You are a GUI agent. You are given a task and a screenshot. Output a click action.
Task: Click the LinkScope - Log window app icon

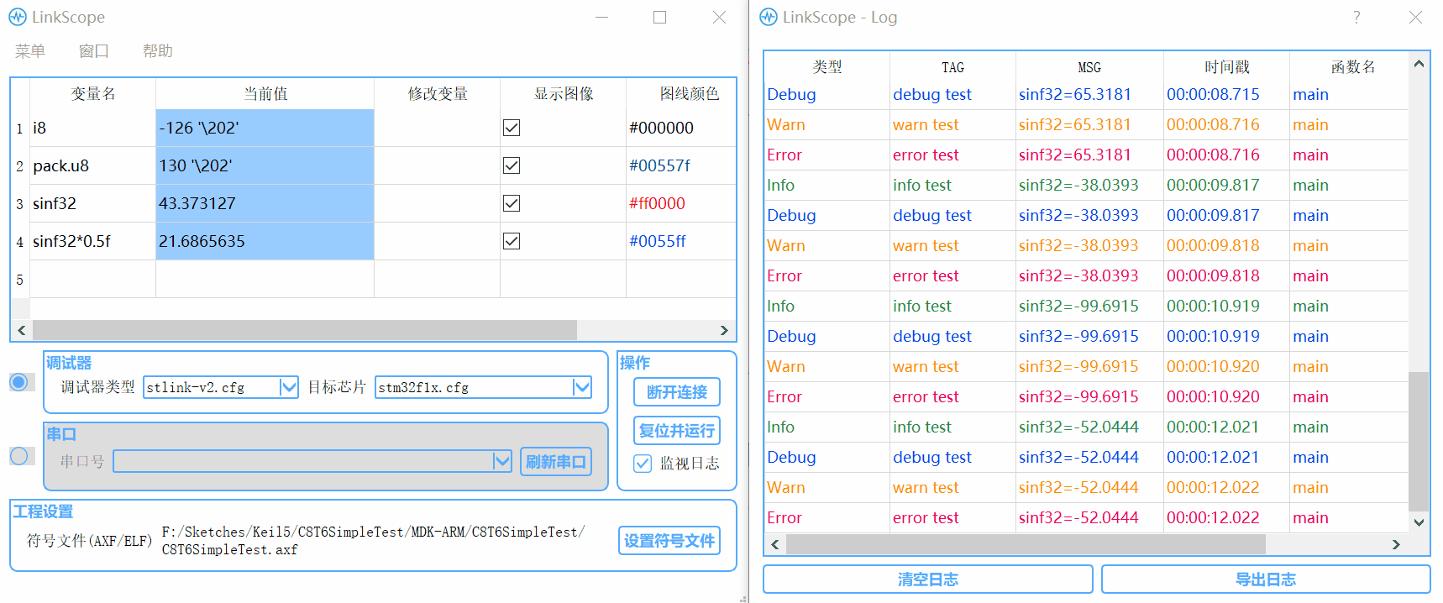click(769, 17)
